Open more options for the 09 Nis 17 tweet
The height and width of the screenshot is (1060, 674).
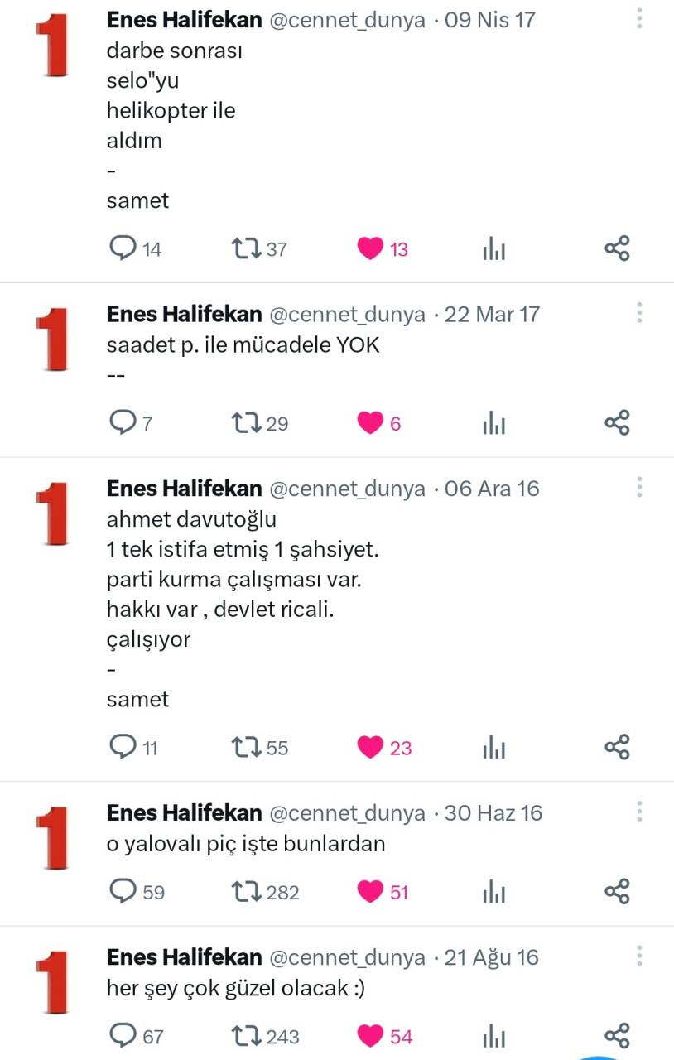639,19
